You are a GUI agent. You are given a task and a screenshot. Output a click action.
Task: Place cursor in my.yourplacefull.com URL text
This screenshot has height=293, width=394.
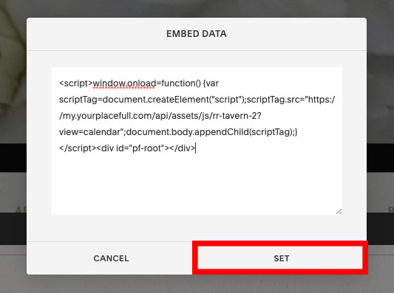point(106,116)
